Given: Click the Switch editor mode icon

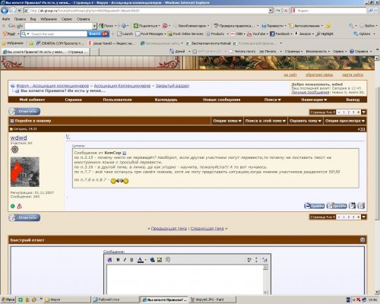Looking at the screenshot, I should pyautogui.click(x=264, y=260).
